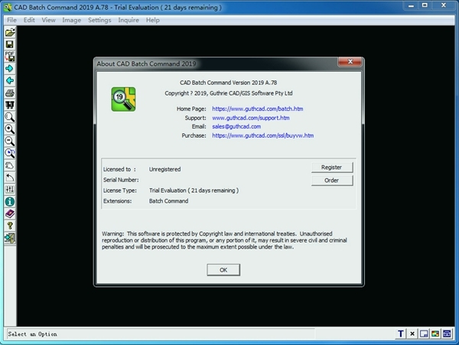
Task: Confirm the About dialog with OK
Action: [x=223, y=270]
